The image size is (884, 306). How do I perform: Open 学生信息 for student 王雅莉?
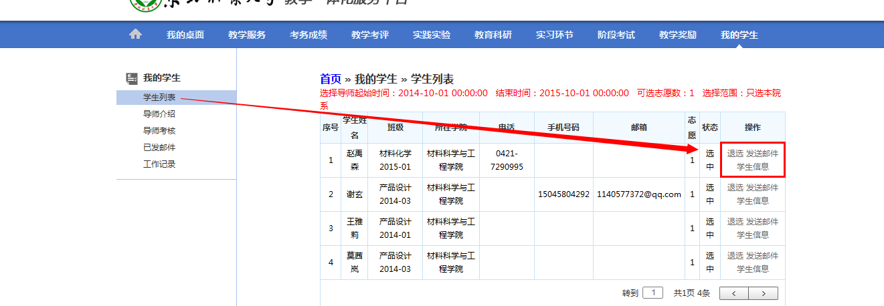753,235
